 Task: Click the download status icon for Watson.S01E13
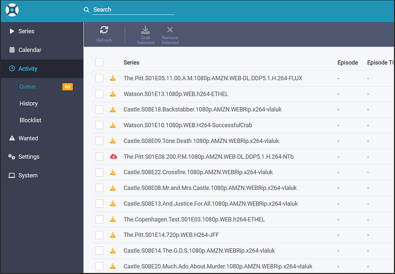coord(113,94)
